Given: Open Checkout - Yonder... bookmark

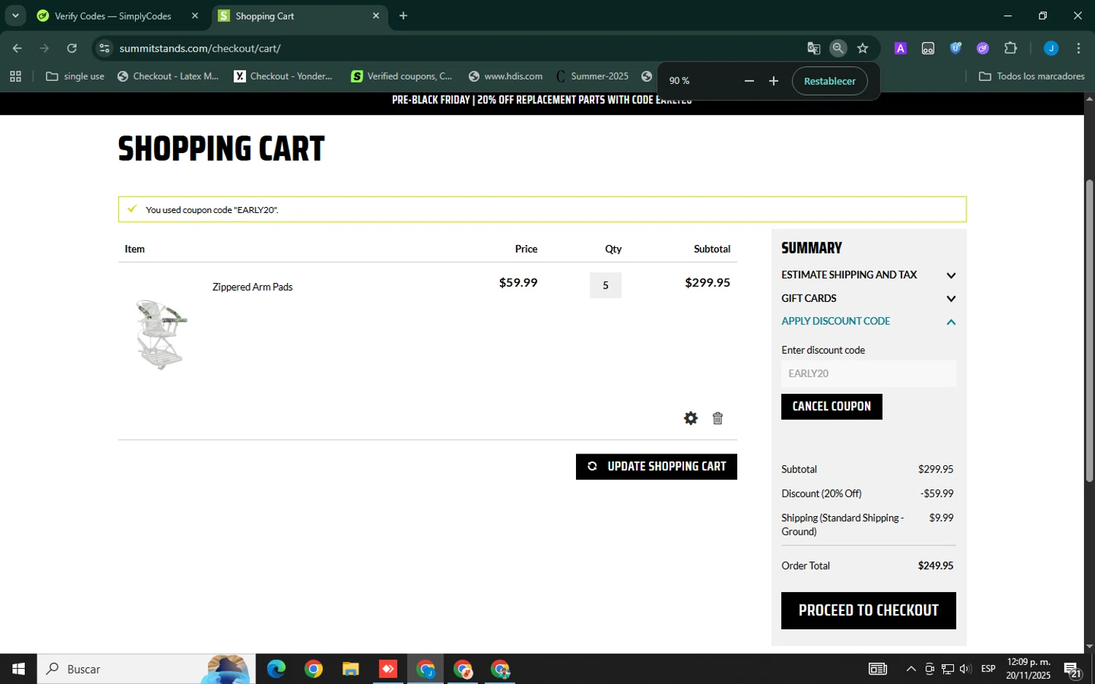Looking at the screenshot, I should pyautogui.click(x=283, y=76).
